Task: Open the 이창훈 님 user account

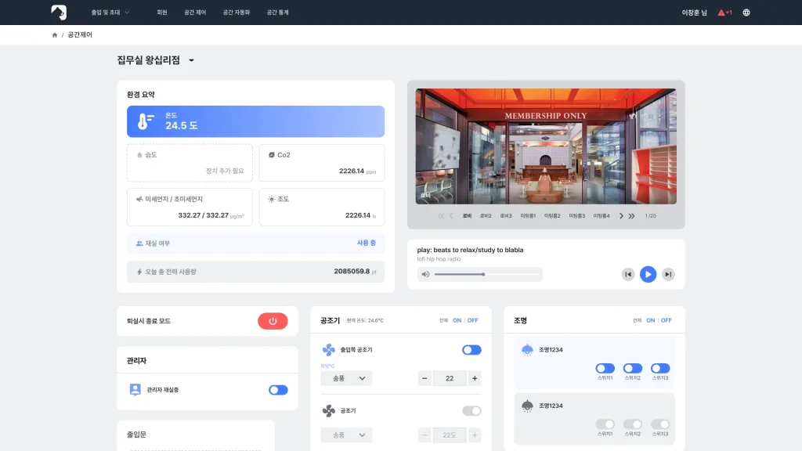Action: (694, 13)
